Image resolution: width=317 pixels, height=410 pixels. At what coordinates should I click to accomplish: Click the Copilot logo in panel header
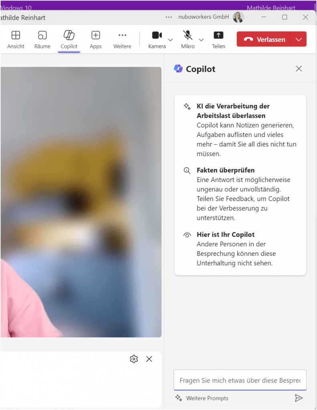(178, 68)
